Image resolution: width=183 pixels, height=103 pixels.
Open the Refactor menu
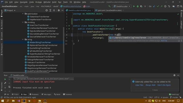(47, 2)
